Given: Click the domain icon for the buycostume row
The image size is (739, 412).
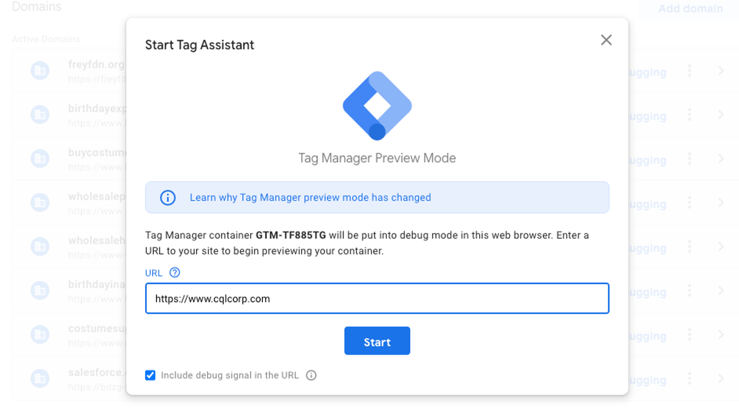Looking at the screenshot, I should (40, 159).
